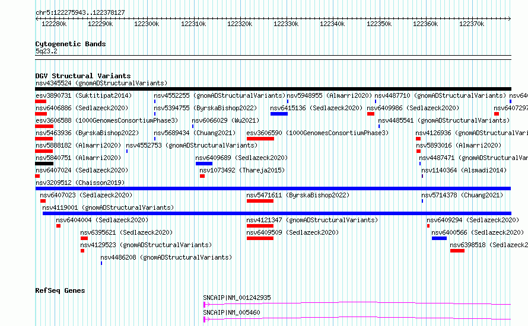Select nsv5888182 Almarri2020 label
The width and height of the screenshot is (528, 326).
point(78,145)
